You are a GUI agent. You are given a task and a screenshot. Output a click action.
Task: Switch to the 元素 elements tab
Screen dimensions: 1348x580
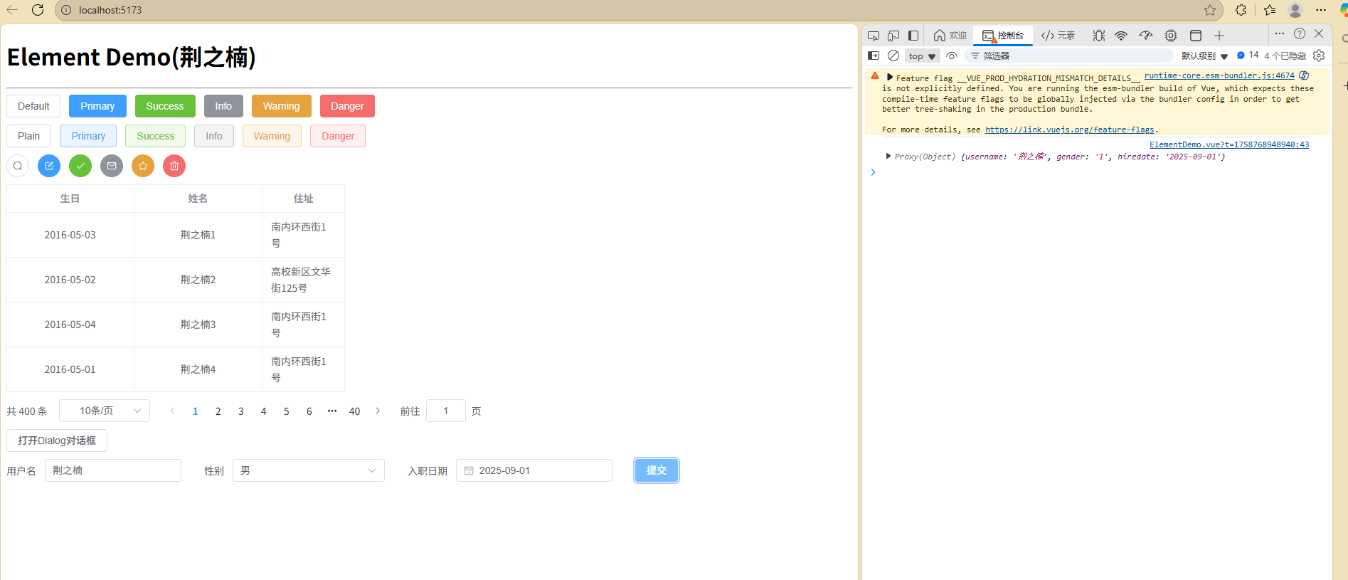pos(1058,36)
